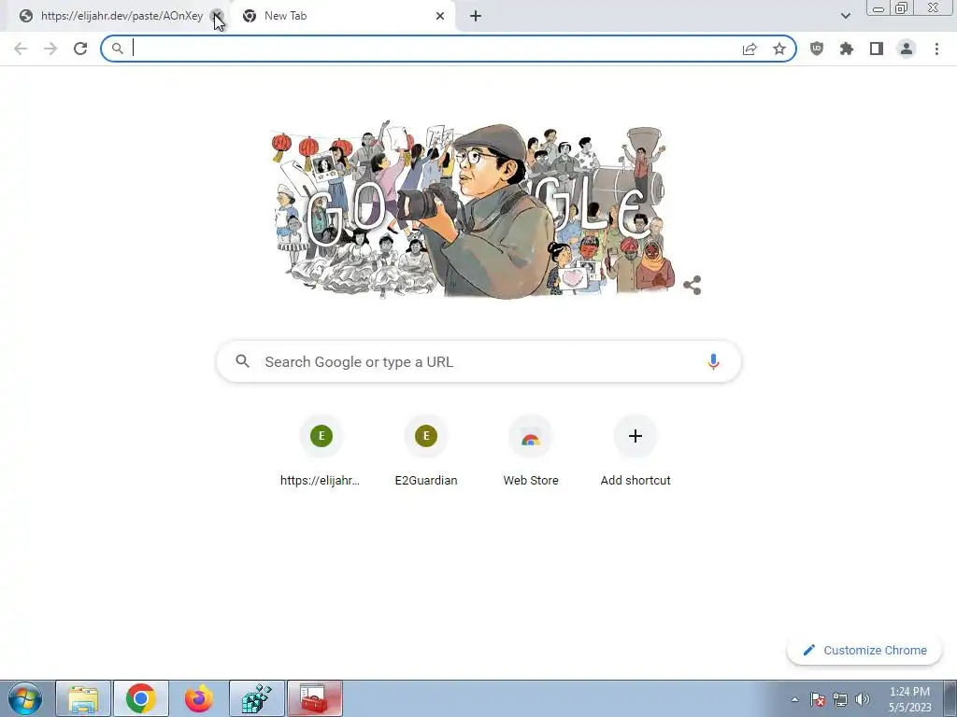Viewport: 957px width, 717px height.
Task: Click Customize Chrome button
Action: pos(864,650)
